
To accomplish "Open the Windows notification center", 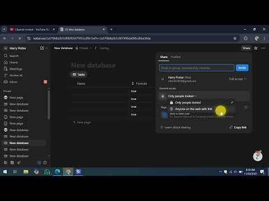I will coord(262,172).
